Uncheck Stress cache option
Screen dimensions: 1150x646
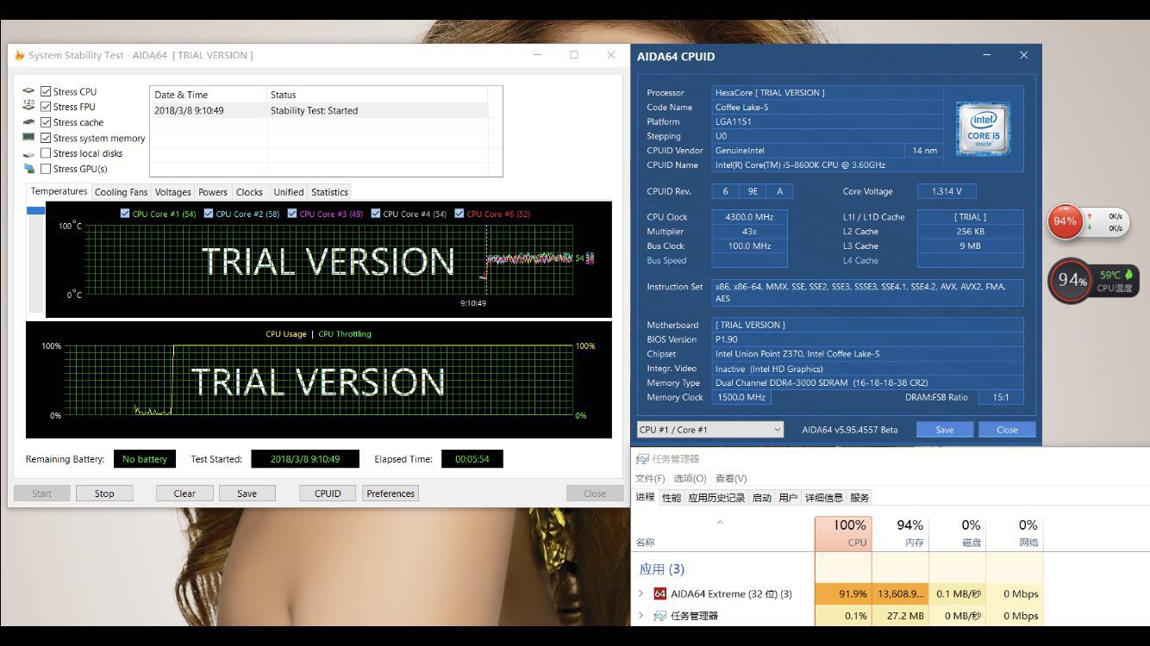coord(46,122)
